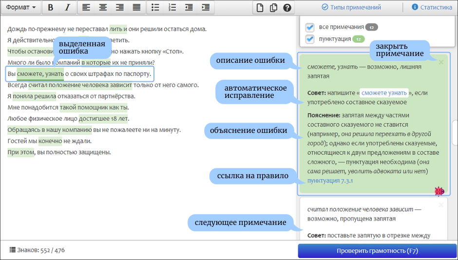Image resolution: width=458 pixels, height=260 pixels.
Task: Click highlighted в которые fragment
Action: click(96, 63)
